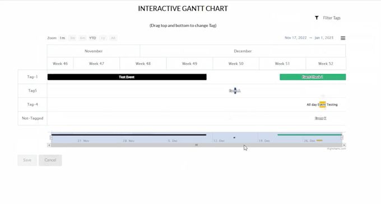Image resolution: width=381 pixels, height=204 pixels.
Task: Click the right navigator range handle
Action: [x=342, y=137]
